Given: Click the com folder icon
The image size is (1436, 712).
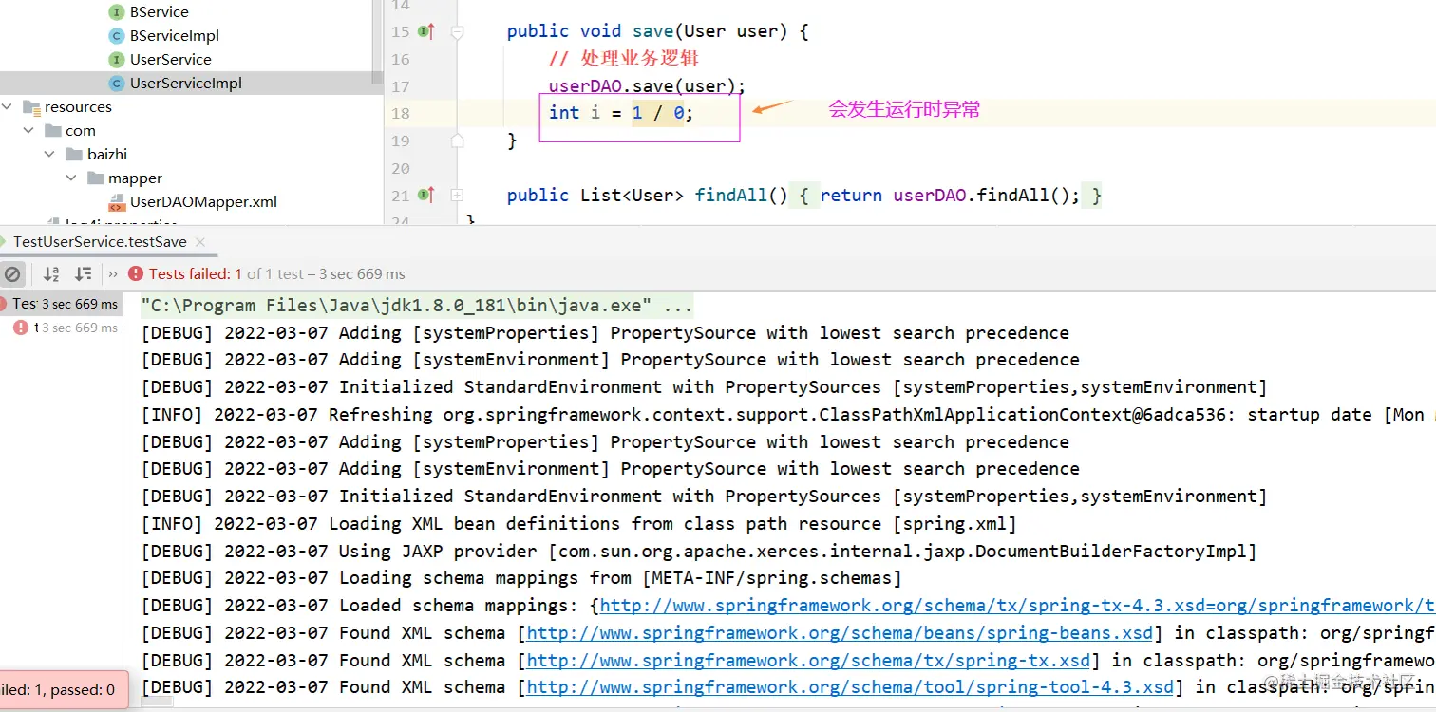Looking at the screenshot, I should 53,131.
